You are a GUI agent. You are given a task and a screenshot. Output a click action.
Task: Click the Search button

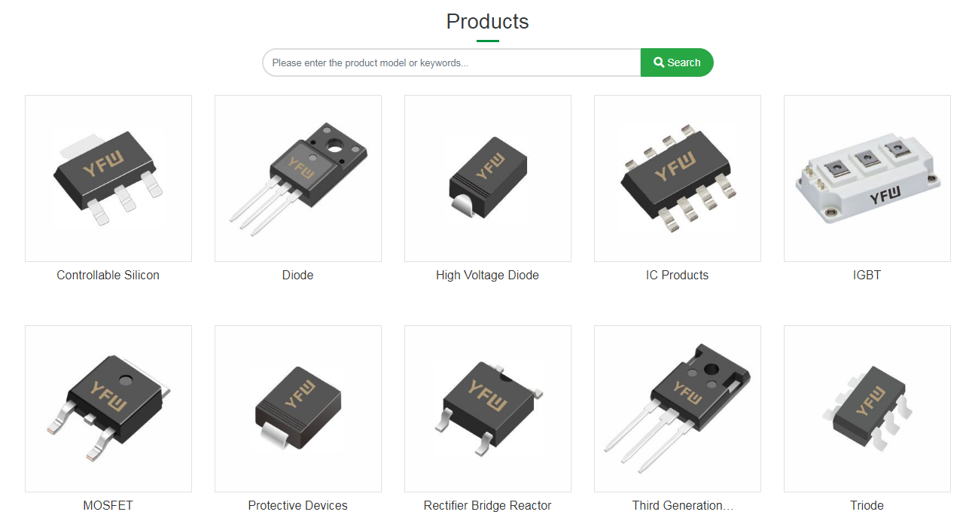[677, 62]
